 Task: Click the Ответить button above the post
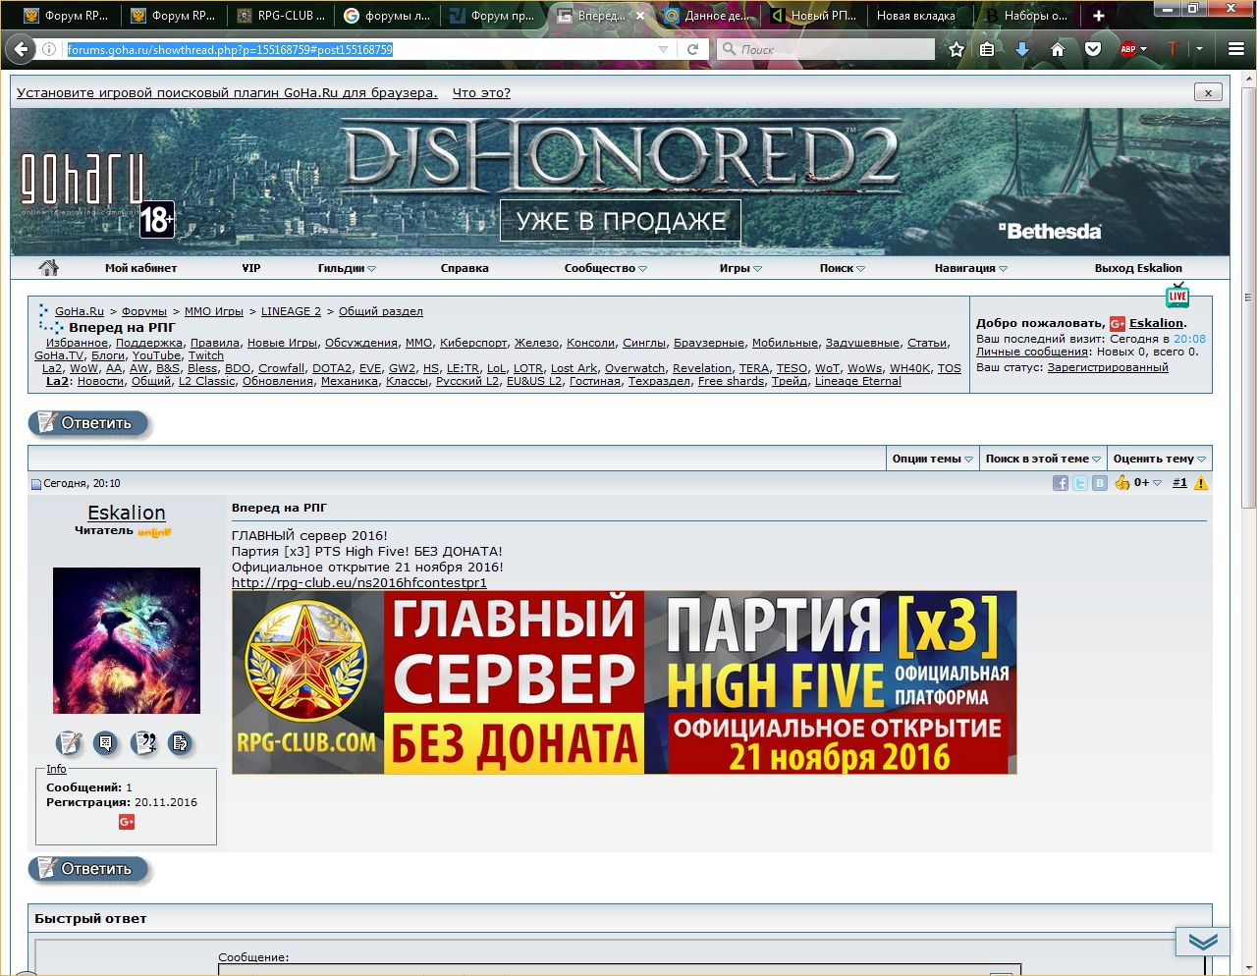[89, 423]
